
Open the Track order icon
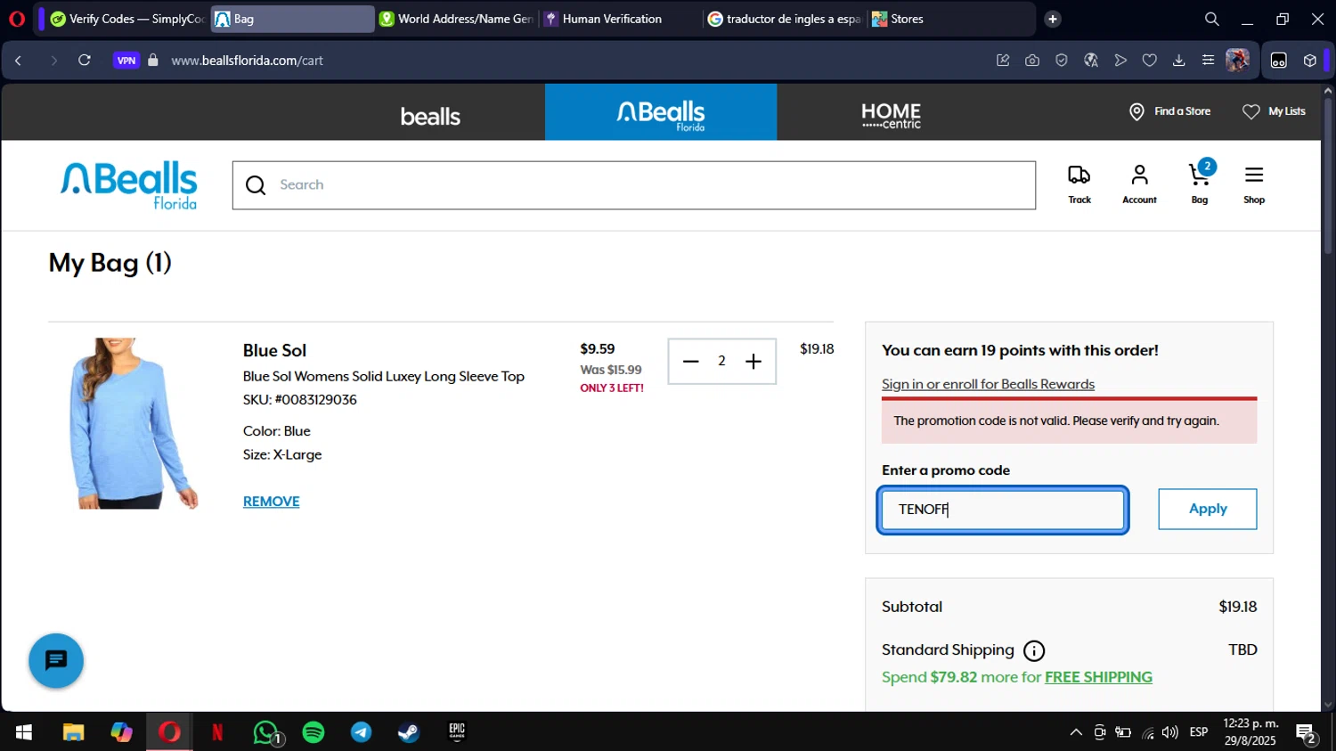1079,184
